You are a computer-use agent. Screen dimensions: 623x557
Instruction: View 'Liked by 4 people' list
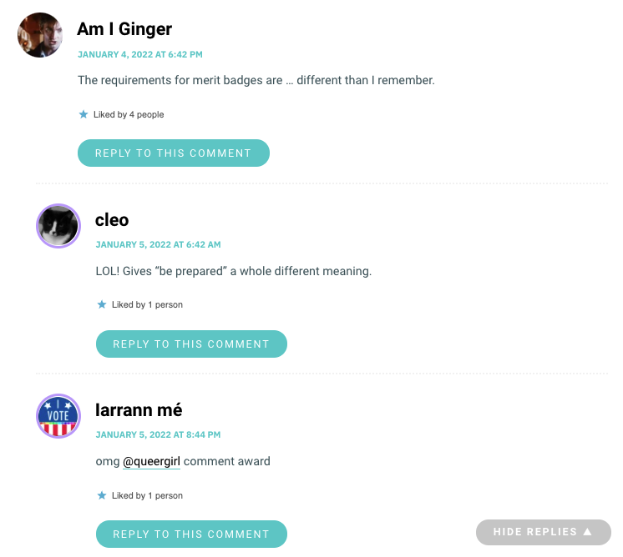click(x=129, y=114)
